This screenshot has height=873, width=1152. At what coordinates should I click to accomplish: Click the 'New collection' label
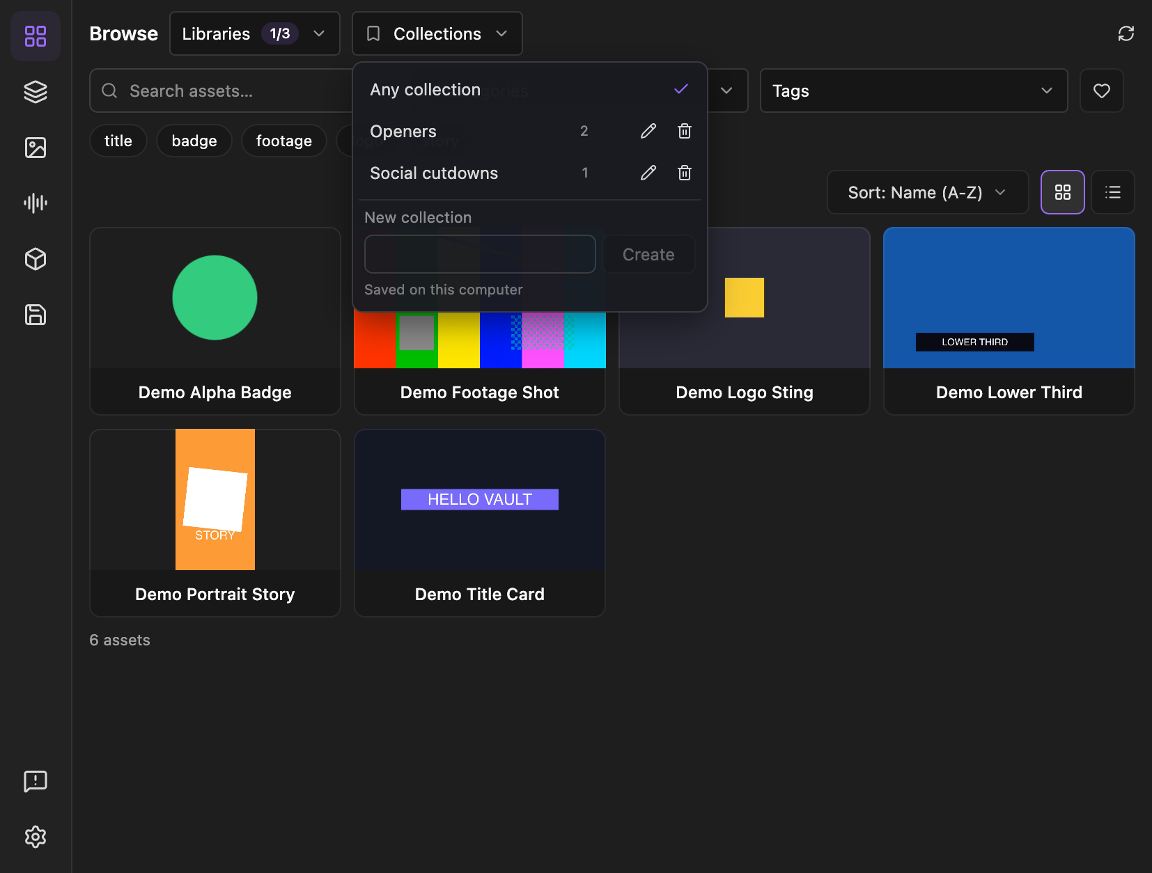click(x=418, y=217)
